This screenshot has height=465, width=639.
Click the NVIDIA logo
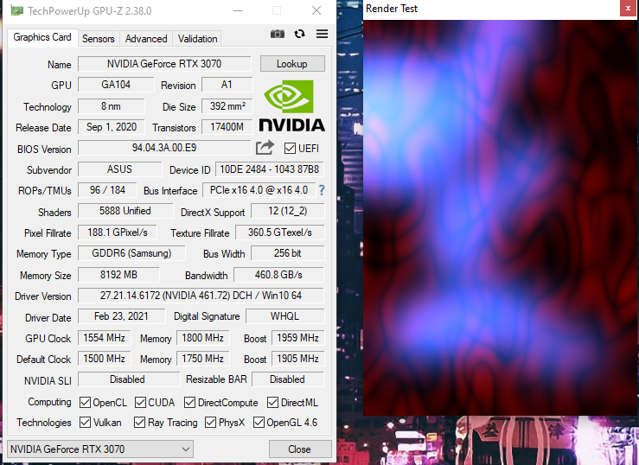coord(291,105)
